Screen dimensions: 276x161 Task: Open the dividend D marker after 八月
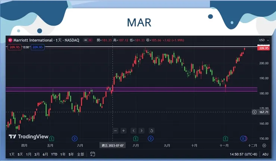[x=151, y=139]
